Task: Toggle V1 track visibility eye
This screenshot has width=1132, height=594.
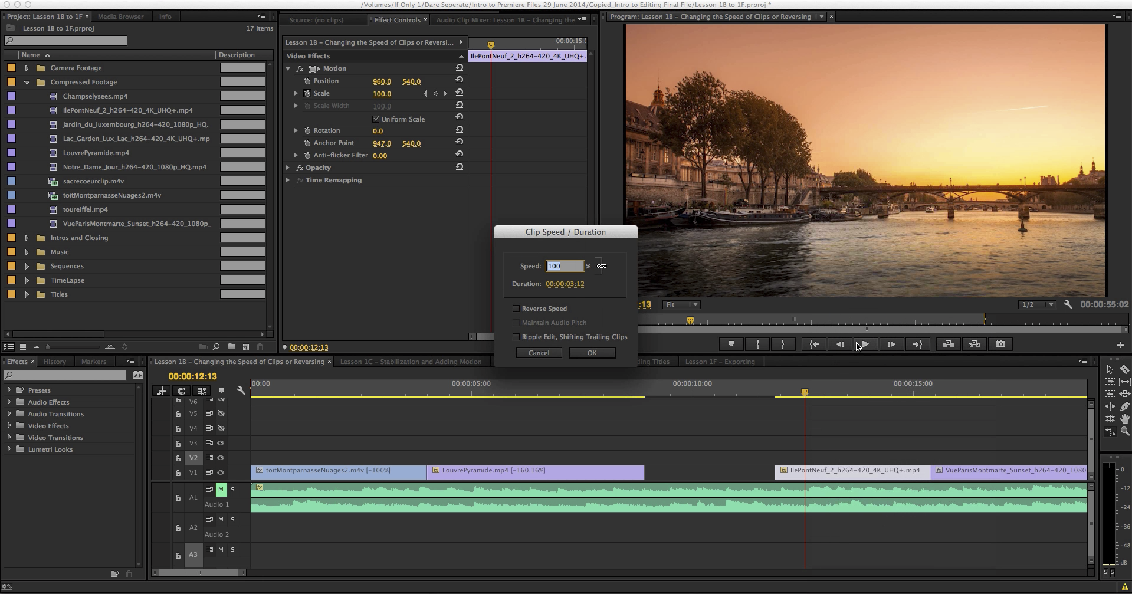Action: point(221,472)
